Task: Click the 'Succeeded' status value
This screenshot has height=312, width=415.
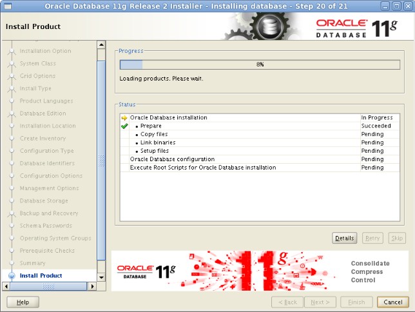Action: coord(376,126)
